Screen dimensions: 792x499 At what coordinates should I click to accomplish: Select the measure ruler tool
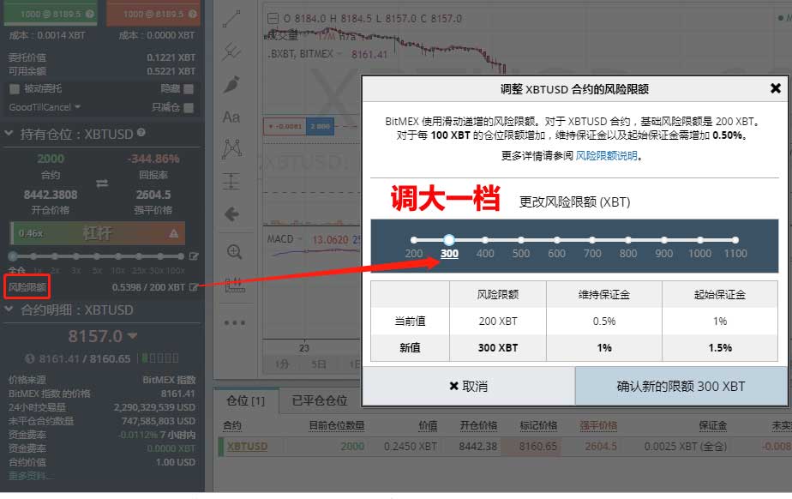pyautogui.click(x=235, y=285)
